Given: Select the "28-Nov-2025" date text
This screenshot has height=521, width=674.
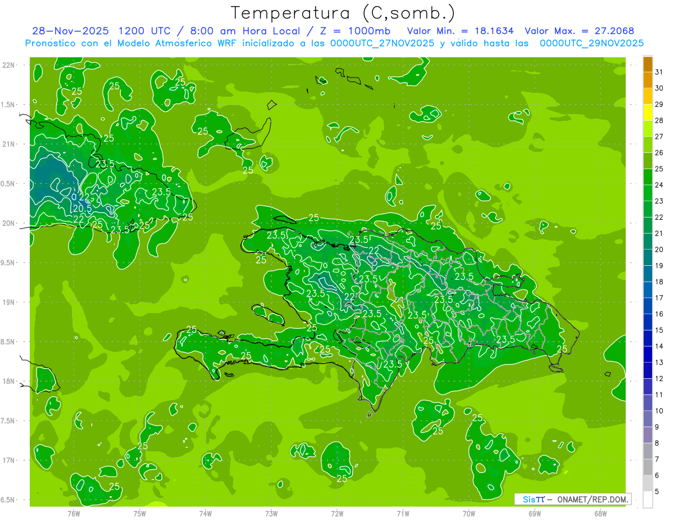Looking at the screenshot, I should pyautogui.click(x=70, y=31).
